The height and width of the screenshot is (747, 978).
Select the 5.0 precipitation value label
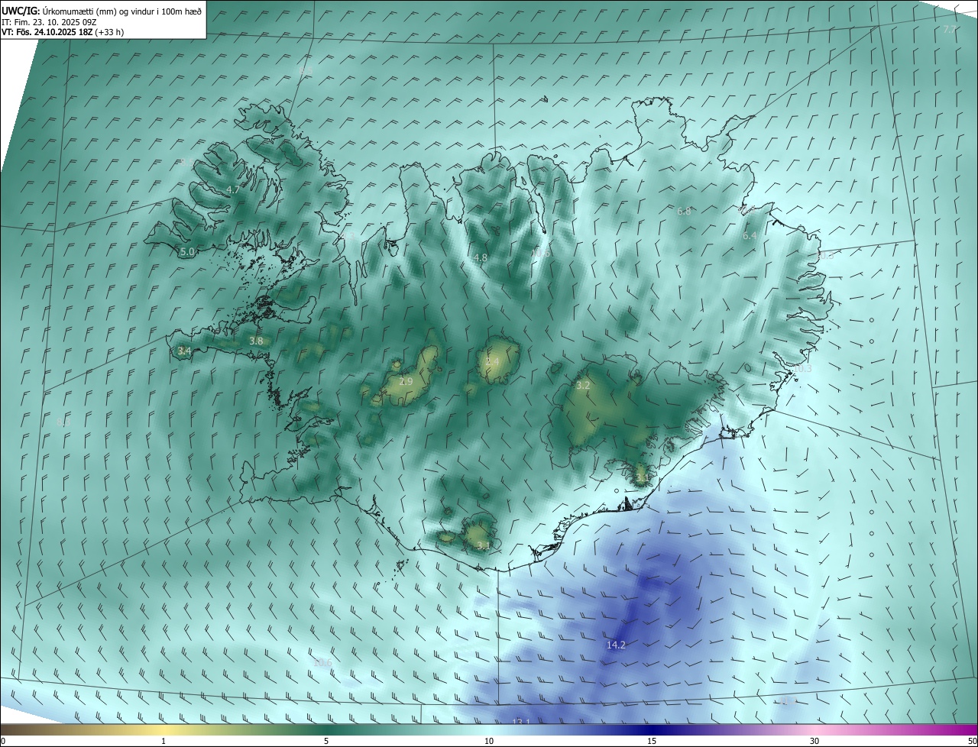[x=187, y=251]
